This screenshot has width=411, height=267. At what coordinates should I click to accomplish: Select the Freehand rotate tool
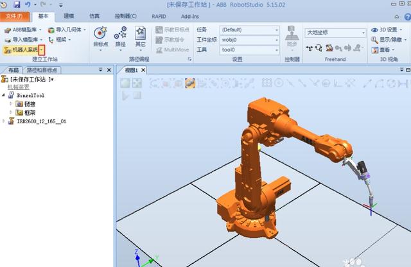click(319, 48)
